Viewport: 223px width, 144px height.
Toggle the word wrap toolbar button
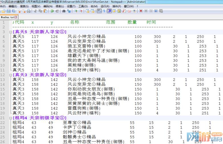point(99,11)
